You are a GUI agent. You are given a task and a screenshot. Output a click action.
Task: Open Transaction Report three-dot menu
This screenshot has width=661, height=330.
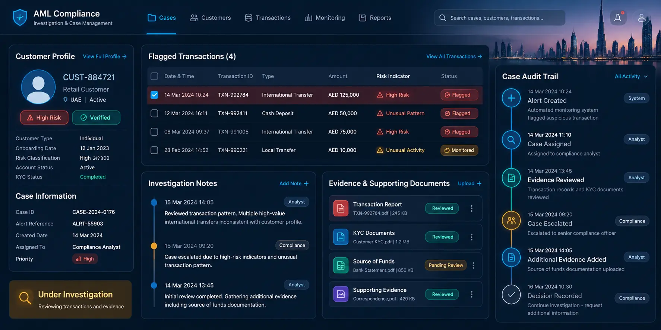(471, 208)
